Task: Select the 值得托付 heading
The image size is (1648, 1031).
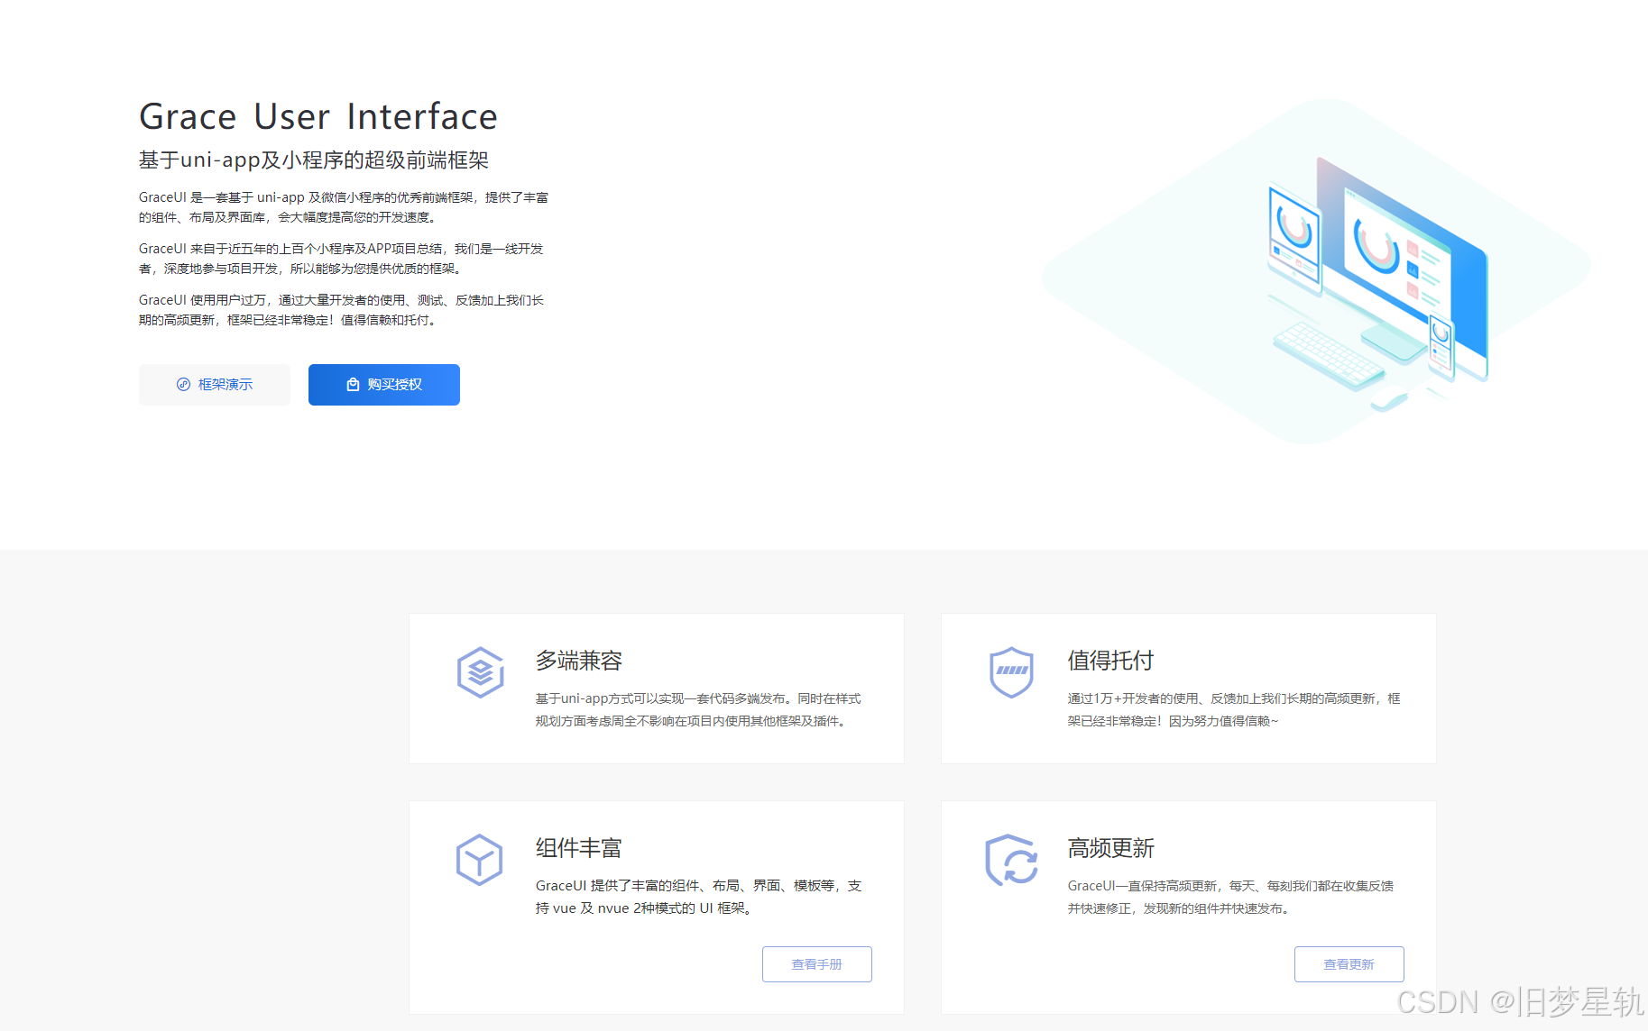Action: [x=1109, y=660]
